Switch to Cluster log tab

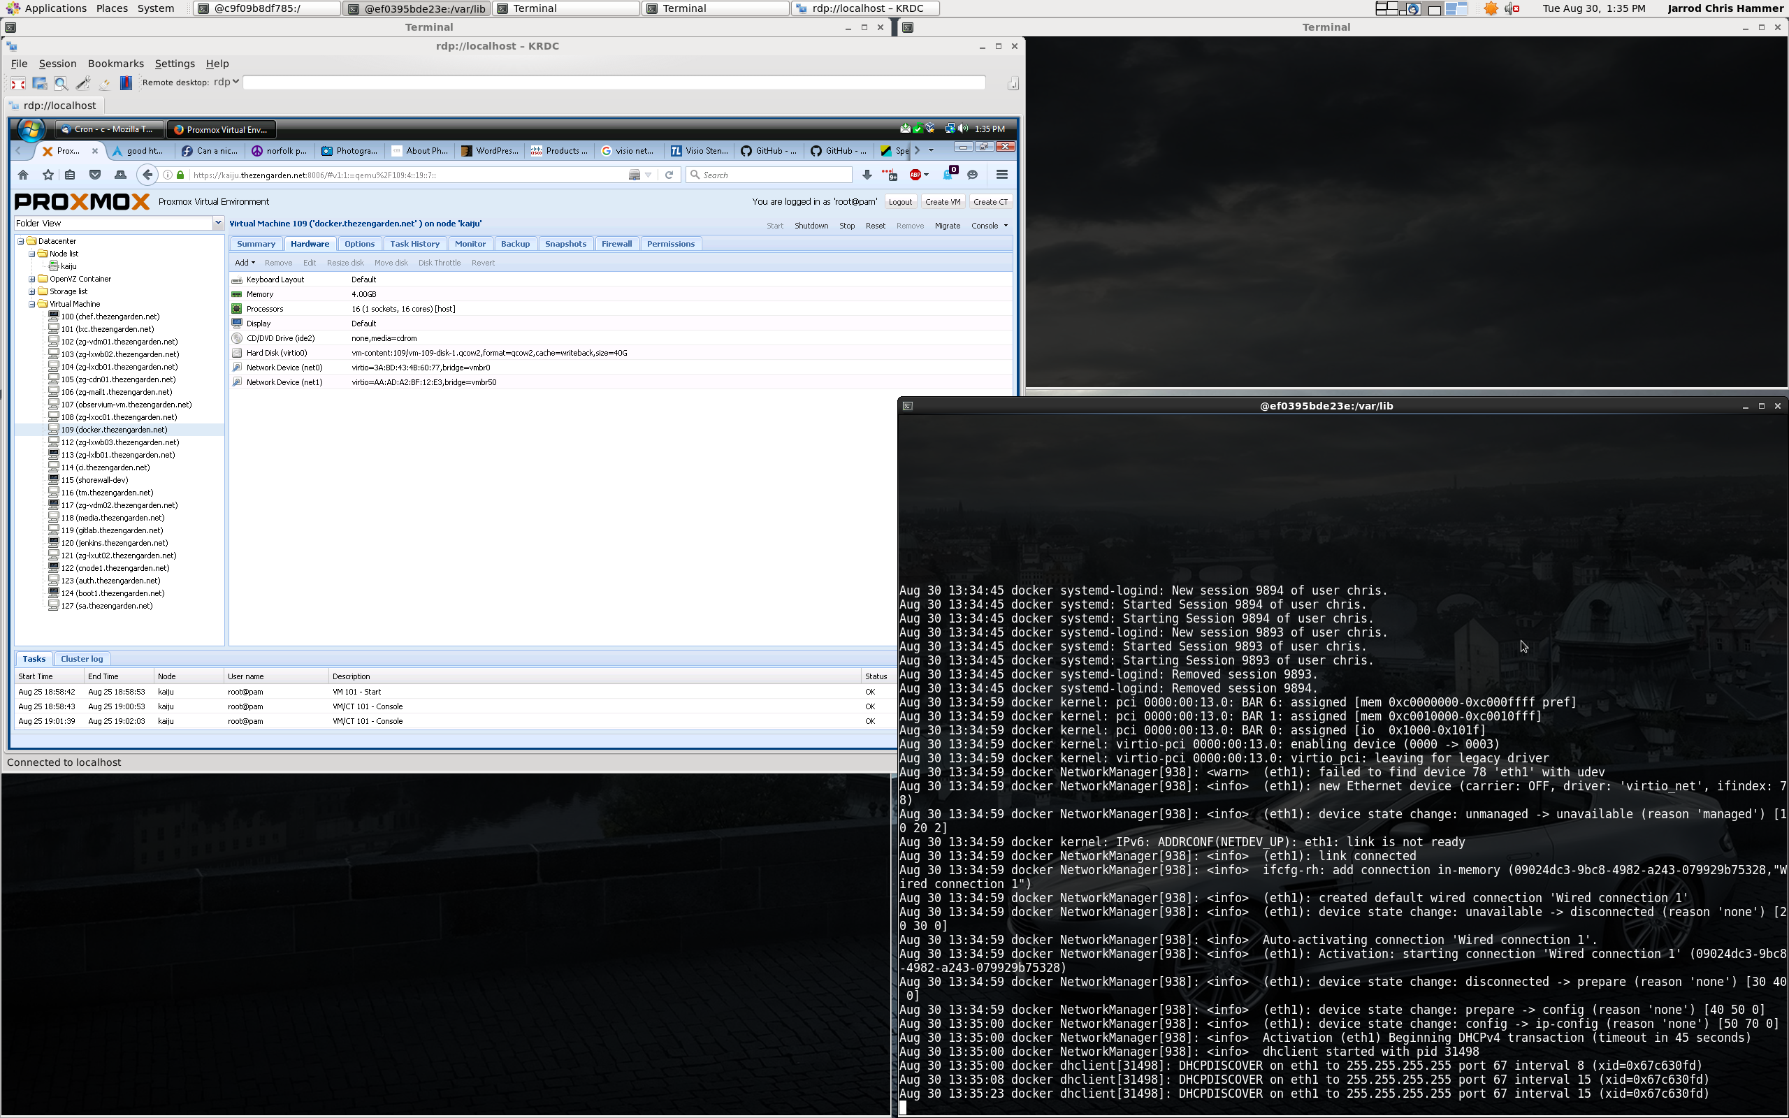click(82, 659)
